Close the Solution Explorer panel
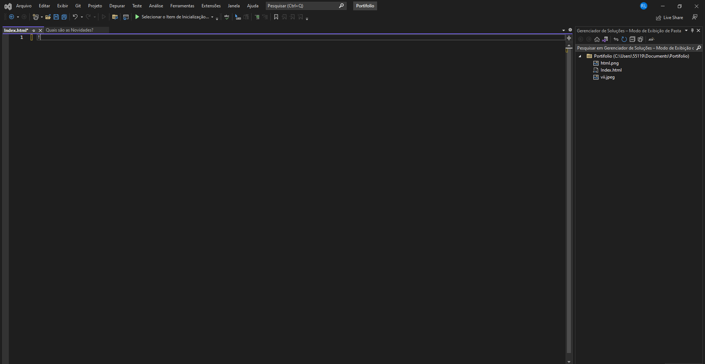Screen dimensions: 705x364 tap(698, 30)
